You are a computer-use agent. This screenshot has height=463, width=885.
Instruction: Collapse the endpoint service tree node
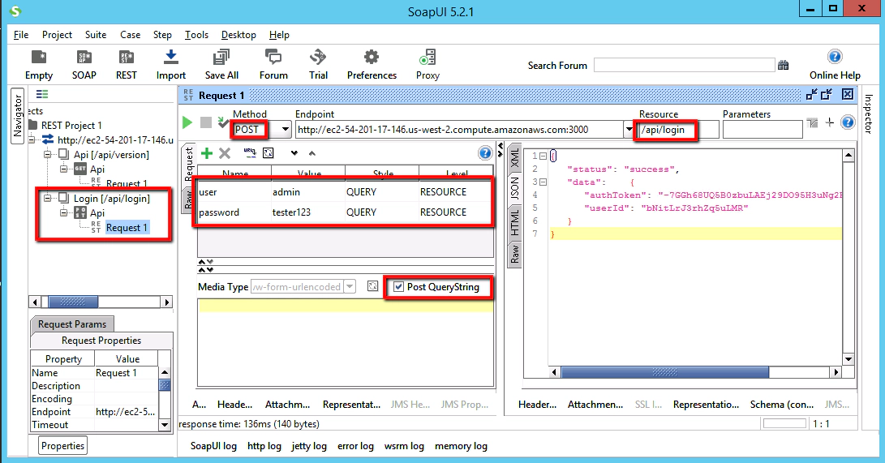32,139
